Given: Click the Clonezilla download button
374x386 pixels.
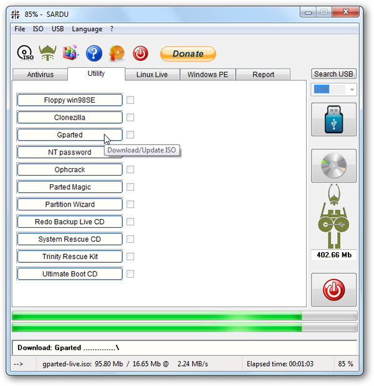Looking at the screenshot, I should pyautogui.click(x=70, y=118).
